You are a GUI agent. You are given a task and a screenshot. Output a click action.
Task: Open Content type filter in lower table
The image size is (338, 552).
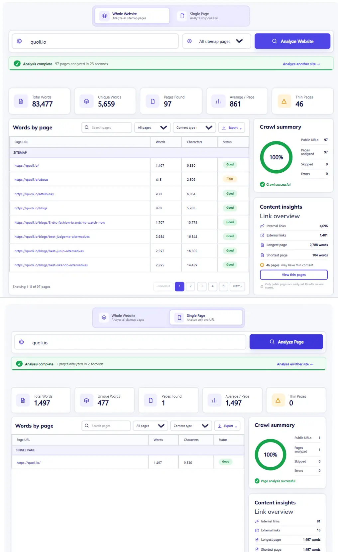191,426
